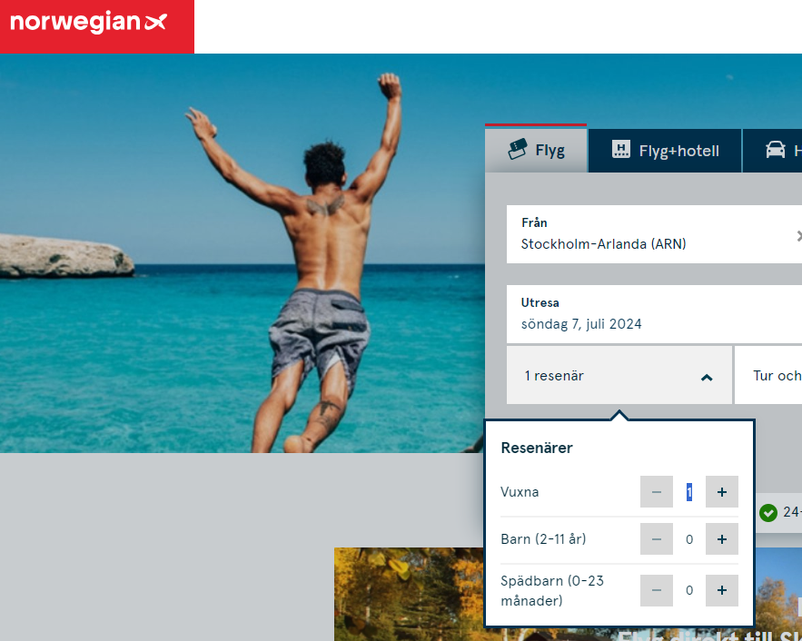The image size is (802, 641).
Task: Increase Vuxna with the plus button
Action: (x=722, y=492)
